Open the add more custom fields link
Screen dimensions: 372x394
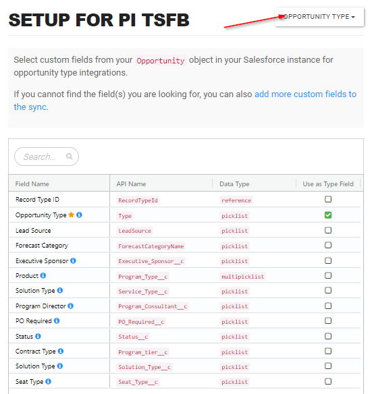(x=185, y=101)
